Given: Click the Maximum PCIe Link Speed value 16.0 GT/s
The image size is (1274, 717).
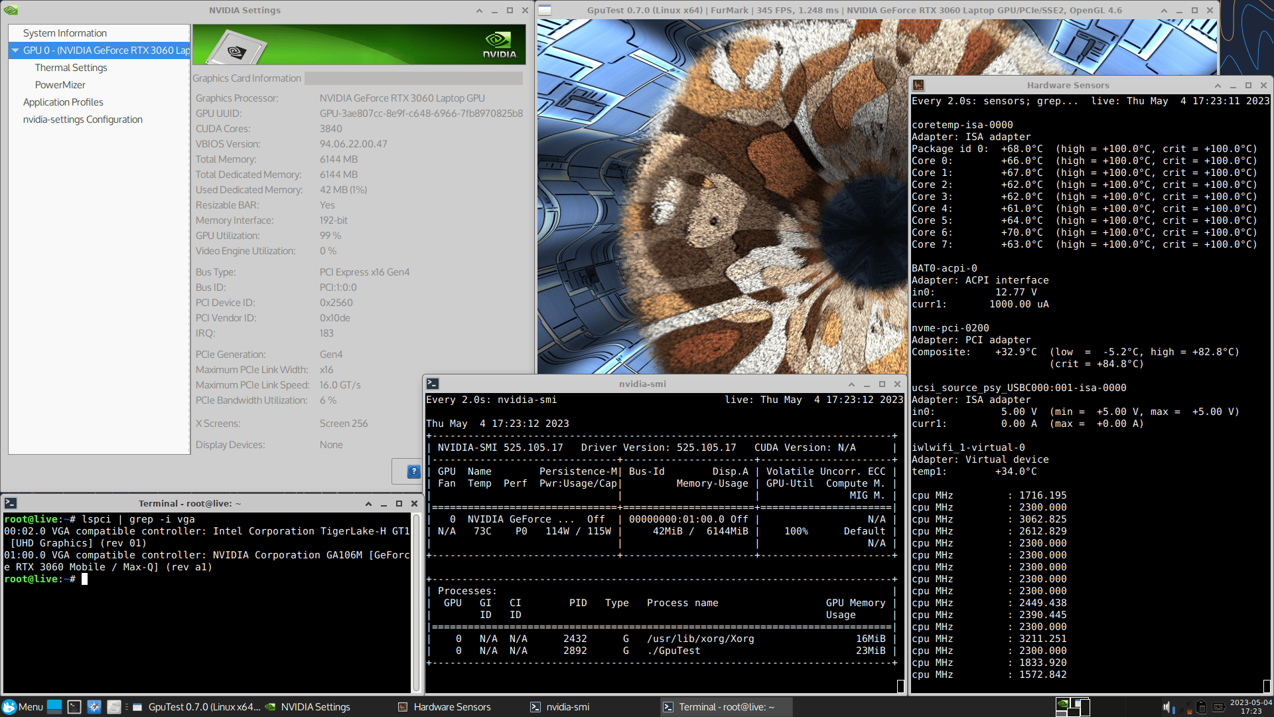Looking at the screenshot, I should (340, 385).
